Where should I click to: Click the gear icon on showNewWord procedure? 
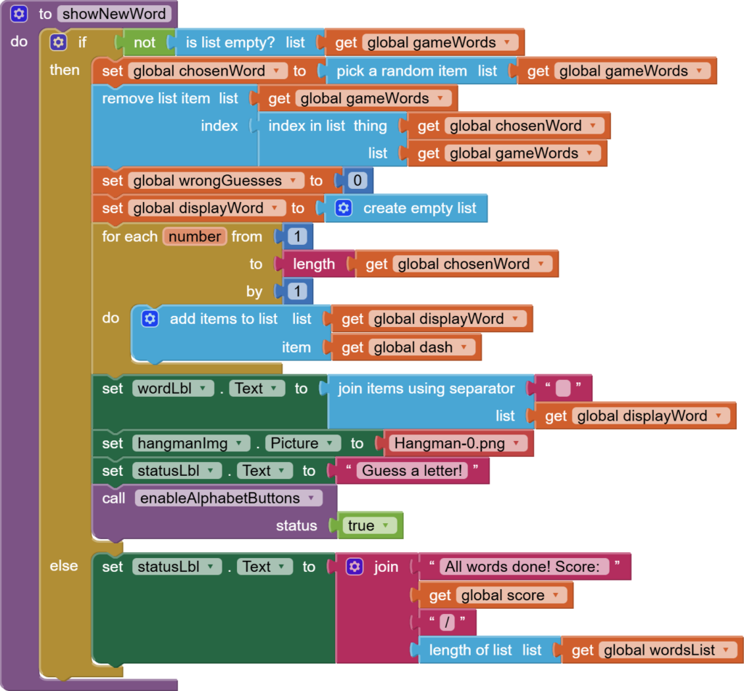coord(20,13)
